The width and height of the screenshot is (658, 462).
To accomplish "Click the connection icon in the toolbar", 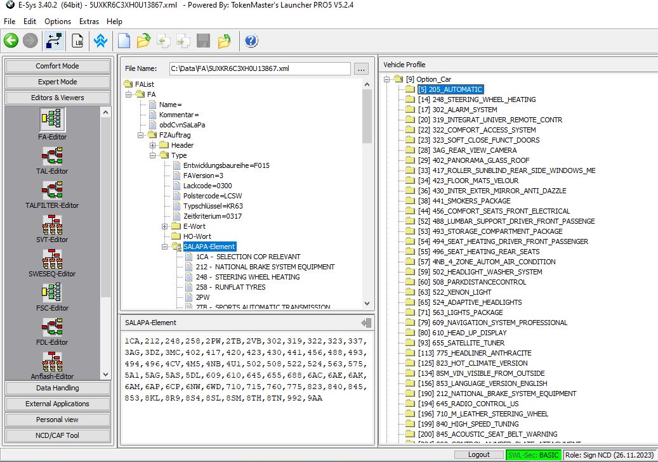I will pyautogui.click(x=53, y=41).
